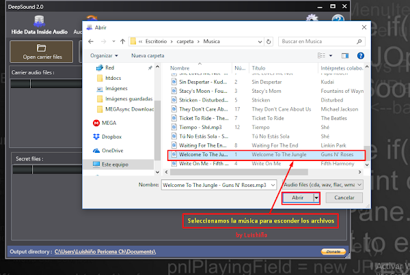
Task: Click Escritorio in the address path
Action: (156, 42)
